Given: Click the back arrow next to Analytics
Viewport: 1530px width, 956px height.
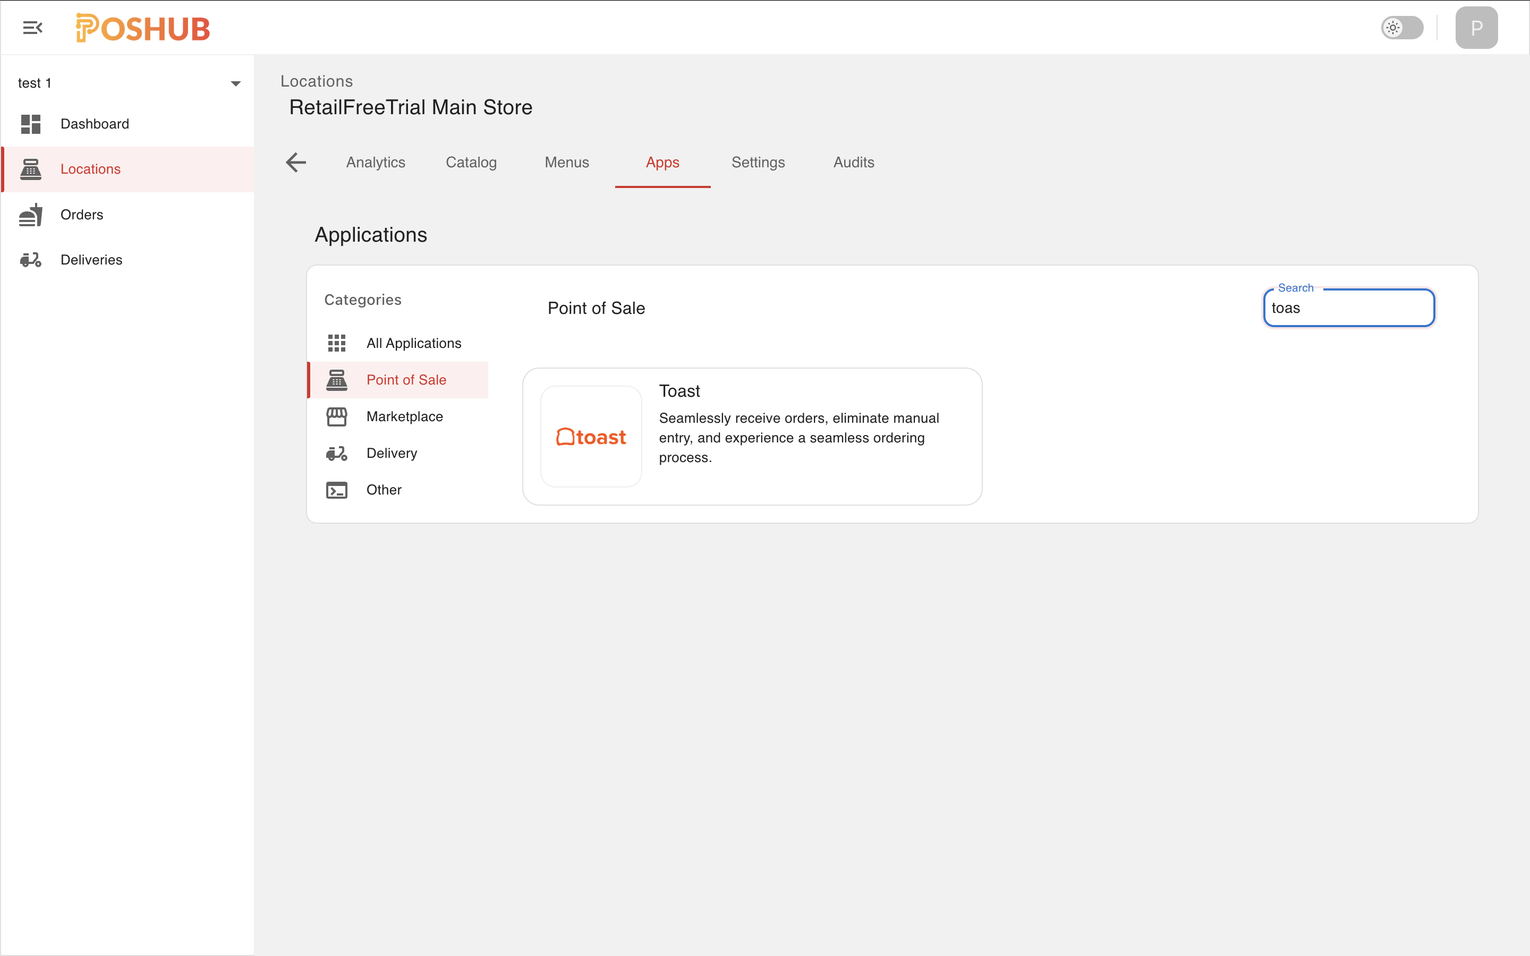Looking at the screenshot, I should point(295,163).
